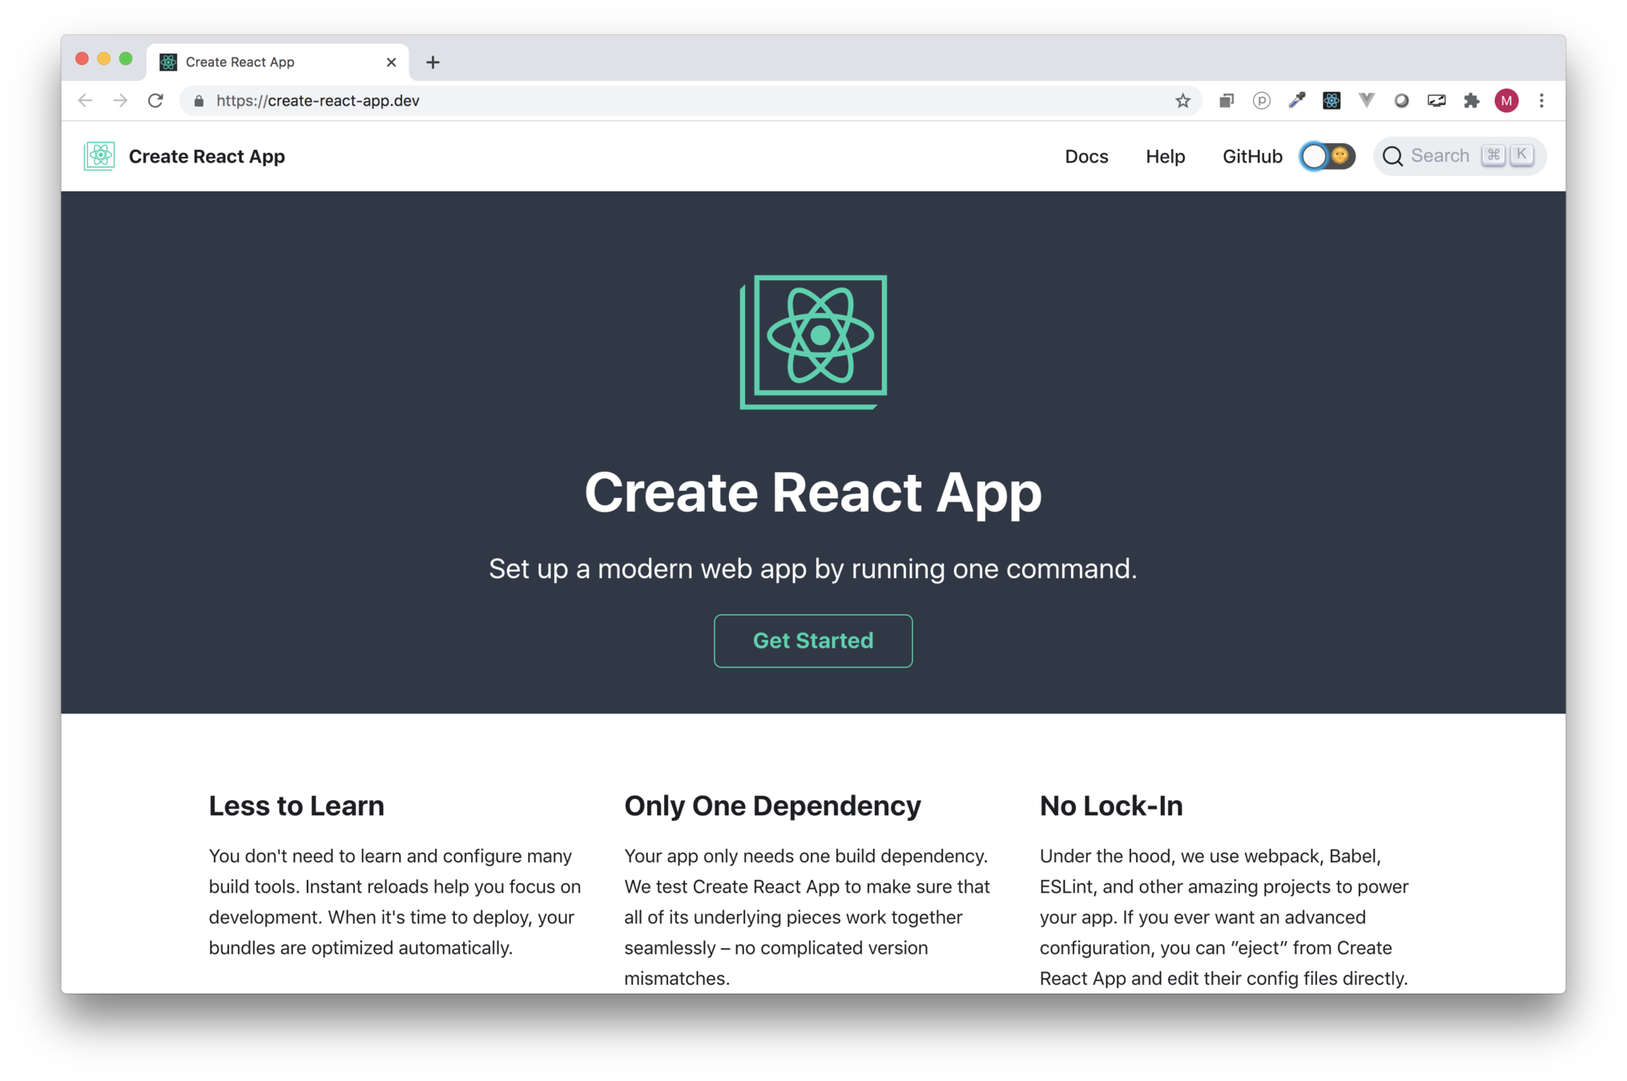
Task: Click the eyedropper color picker extension
Action: [x=1296, y=101]
